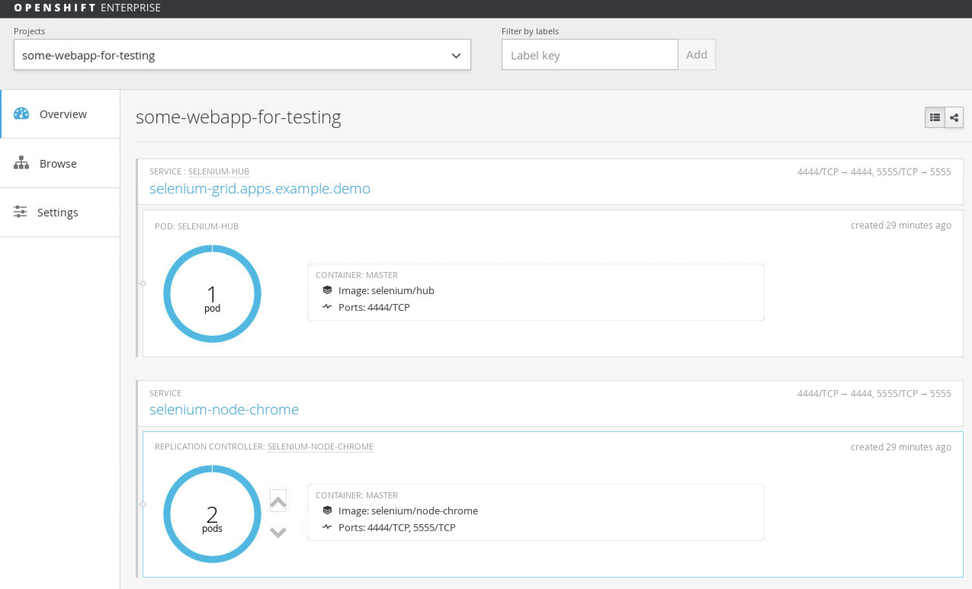This screenshot has height=589, width=972.
Task: Click ports pulse icon in node-chrome container
Action: (327, 527)
